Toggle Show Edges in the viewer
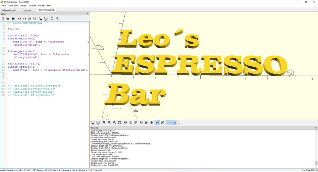 (x=179, y=122)
